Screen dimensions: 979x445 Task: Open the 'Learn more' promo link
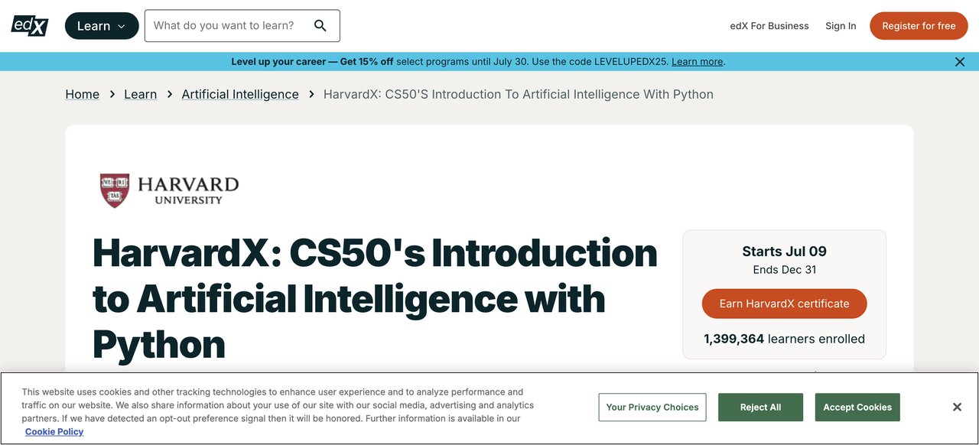click(x=697, y=62)
